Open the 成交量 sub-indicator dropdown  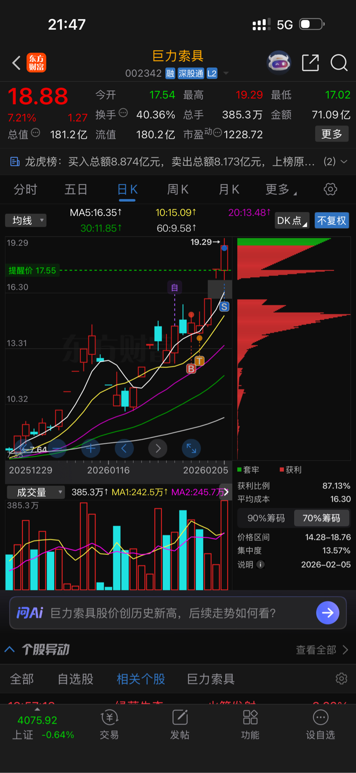pyautogui.click(x=36, y=492)
